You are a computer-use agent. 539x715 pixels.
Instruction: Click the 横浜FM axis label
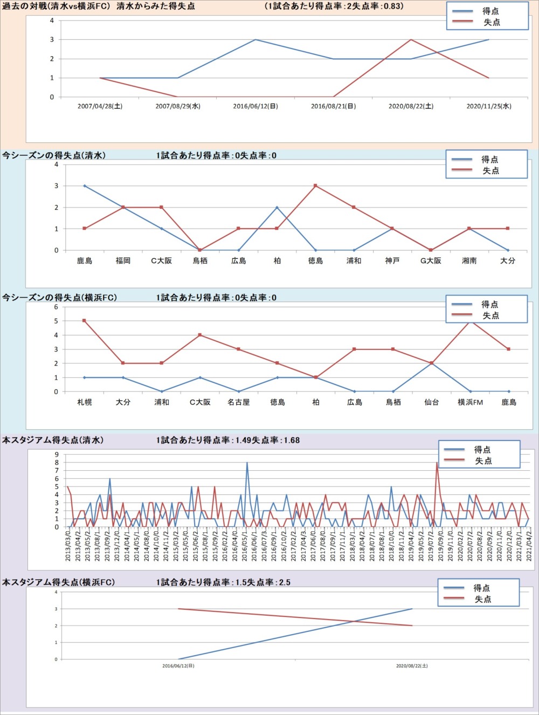click(x=470, y=402)
